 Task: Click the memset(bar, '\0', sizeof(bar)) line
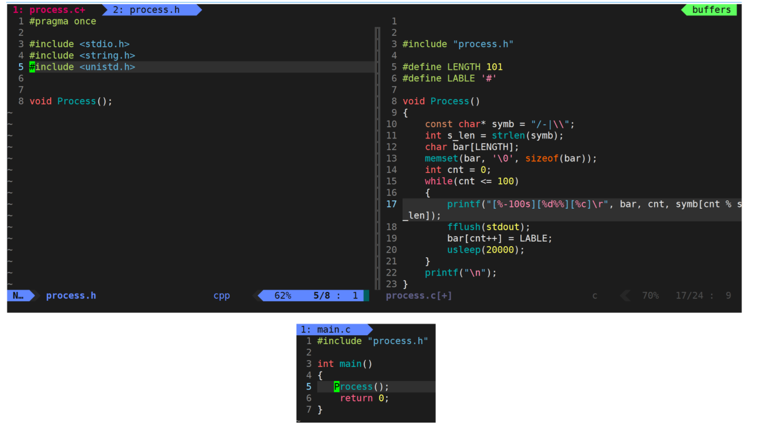coord(510,159)
